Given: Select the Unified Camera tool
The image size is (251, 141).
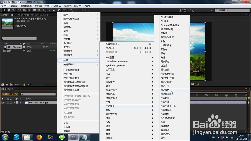Looking at the screenshot, I should (x=24, y=10).
